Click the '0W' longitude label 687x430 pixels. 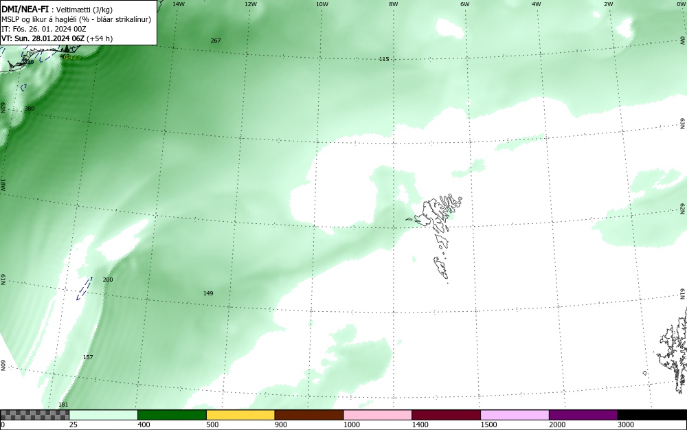pyautogui.click(x=680, y=4)
